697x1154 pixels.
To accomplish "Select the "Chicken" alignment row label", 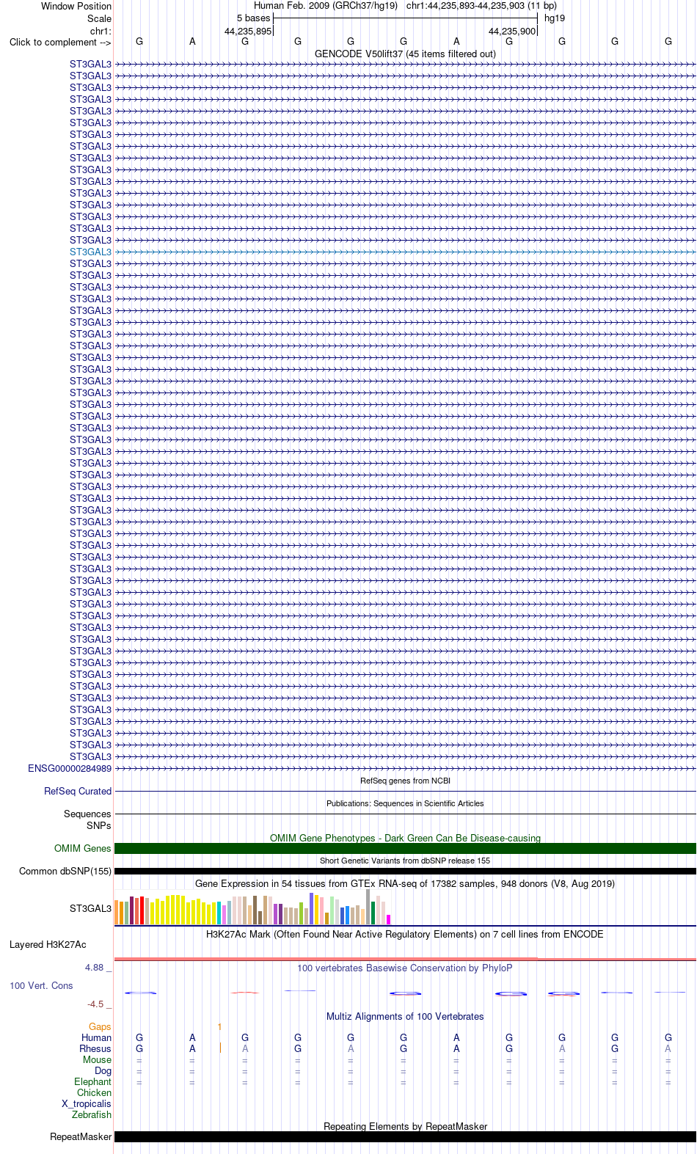I will (94, 1092).
